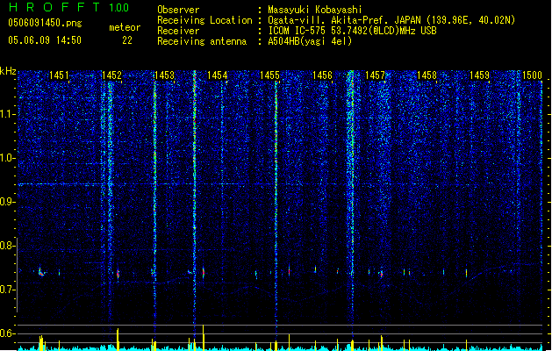Viewport: 552px width, 351px height.
Task: Click the 0.9 kHz frequency tick label
Action: click(x=7, y=202)
